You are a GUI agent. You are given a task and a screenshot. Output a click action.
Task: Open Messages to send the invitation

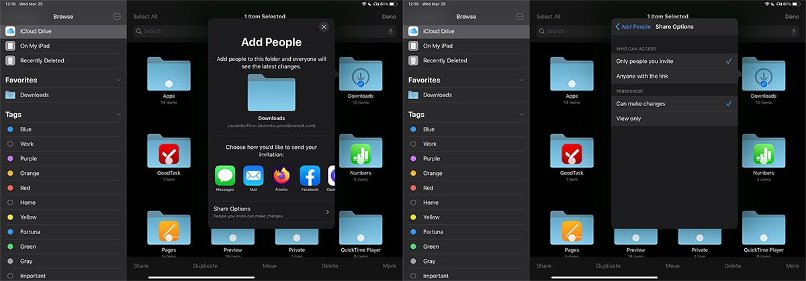[x=225, y=176]
